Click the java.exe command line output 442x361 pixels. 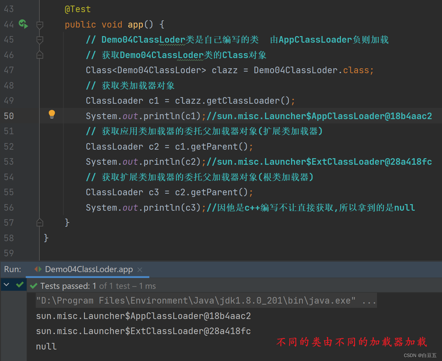coord(206,301)
